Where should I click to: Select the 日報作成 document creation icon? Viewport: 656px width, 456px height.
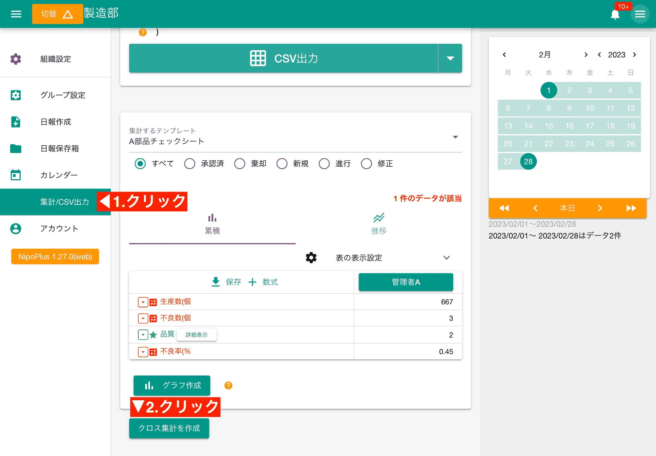click(15, 122)
